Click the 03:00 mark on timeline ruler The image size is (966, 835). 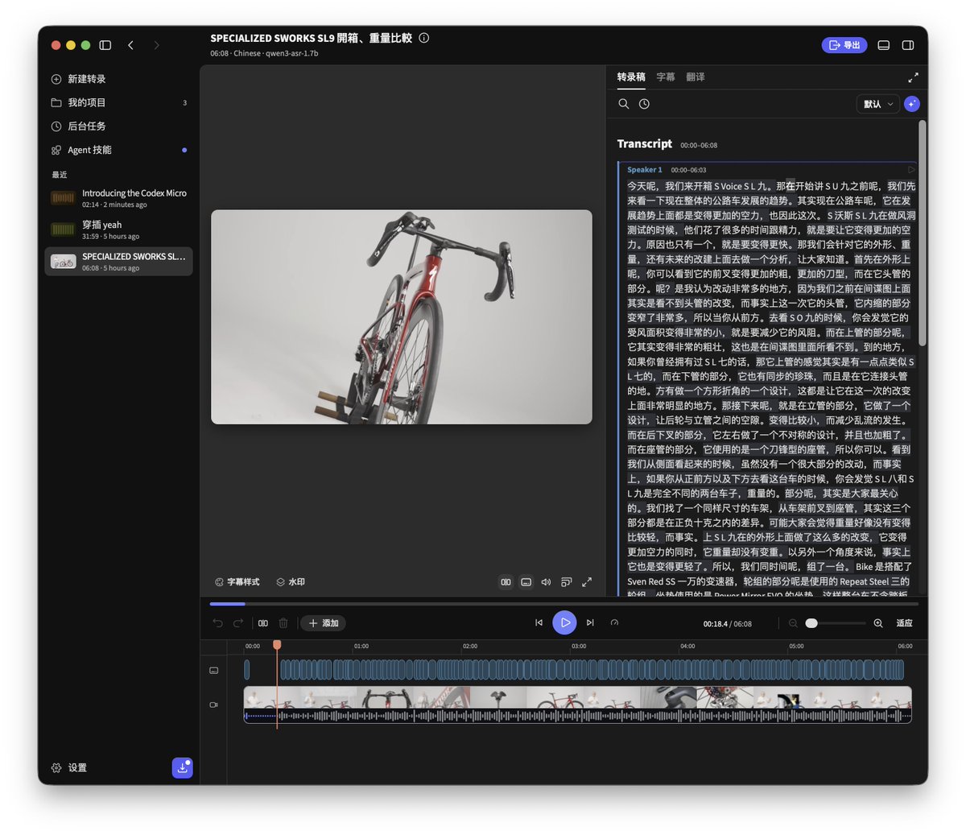[579, 646]
